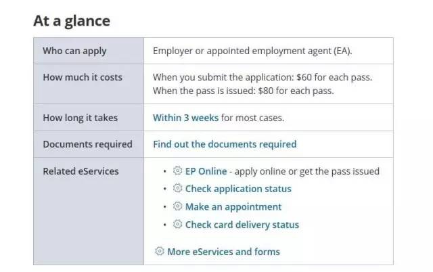The width and height of the screenshot is (433, 272).
Task: Click the gear icon beside EP Online
Action: click(178, 171)
